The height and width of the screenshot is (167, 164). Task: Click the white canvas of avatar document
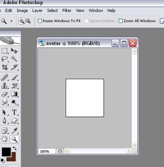(x=85, y=98)
